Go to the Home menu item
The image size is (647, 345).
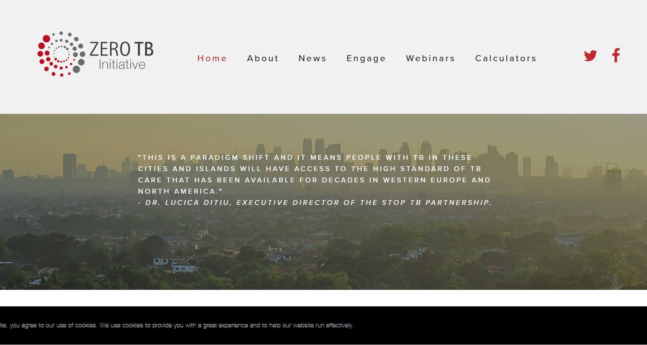click(212, 58)
